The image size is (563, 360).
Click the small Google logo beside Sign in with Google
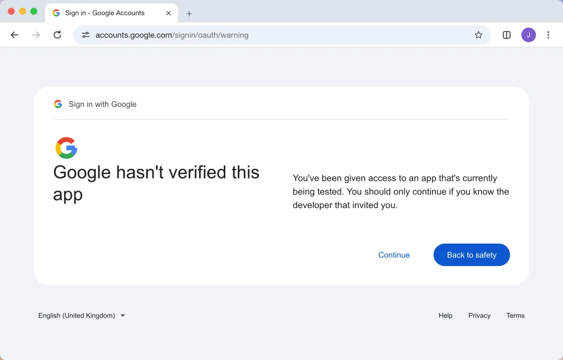(x=58, y=104)
